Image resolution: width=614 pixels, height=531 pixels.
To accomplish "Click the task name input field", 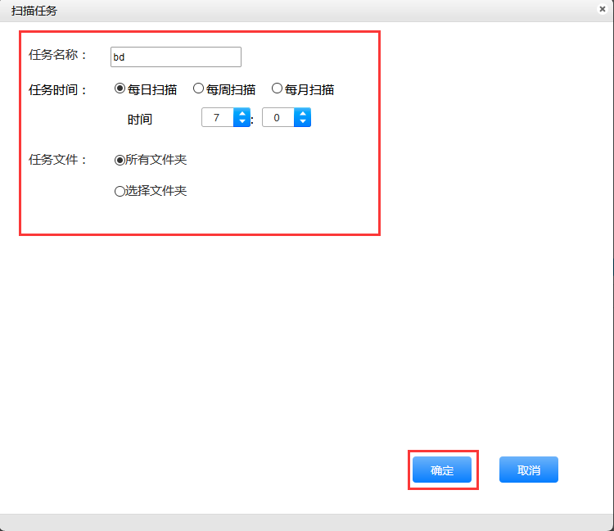I will pos(176,57).
